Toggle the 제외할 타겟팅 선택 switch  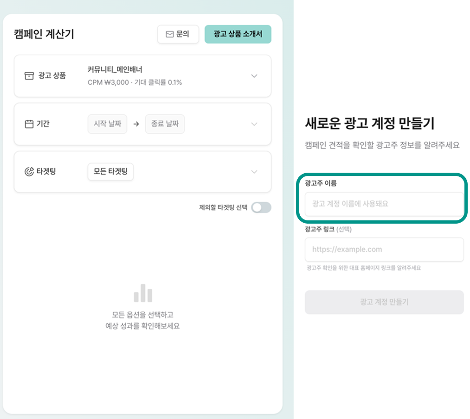tap(261, 207)
